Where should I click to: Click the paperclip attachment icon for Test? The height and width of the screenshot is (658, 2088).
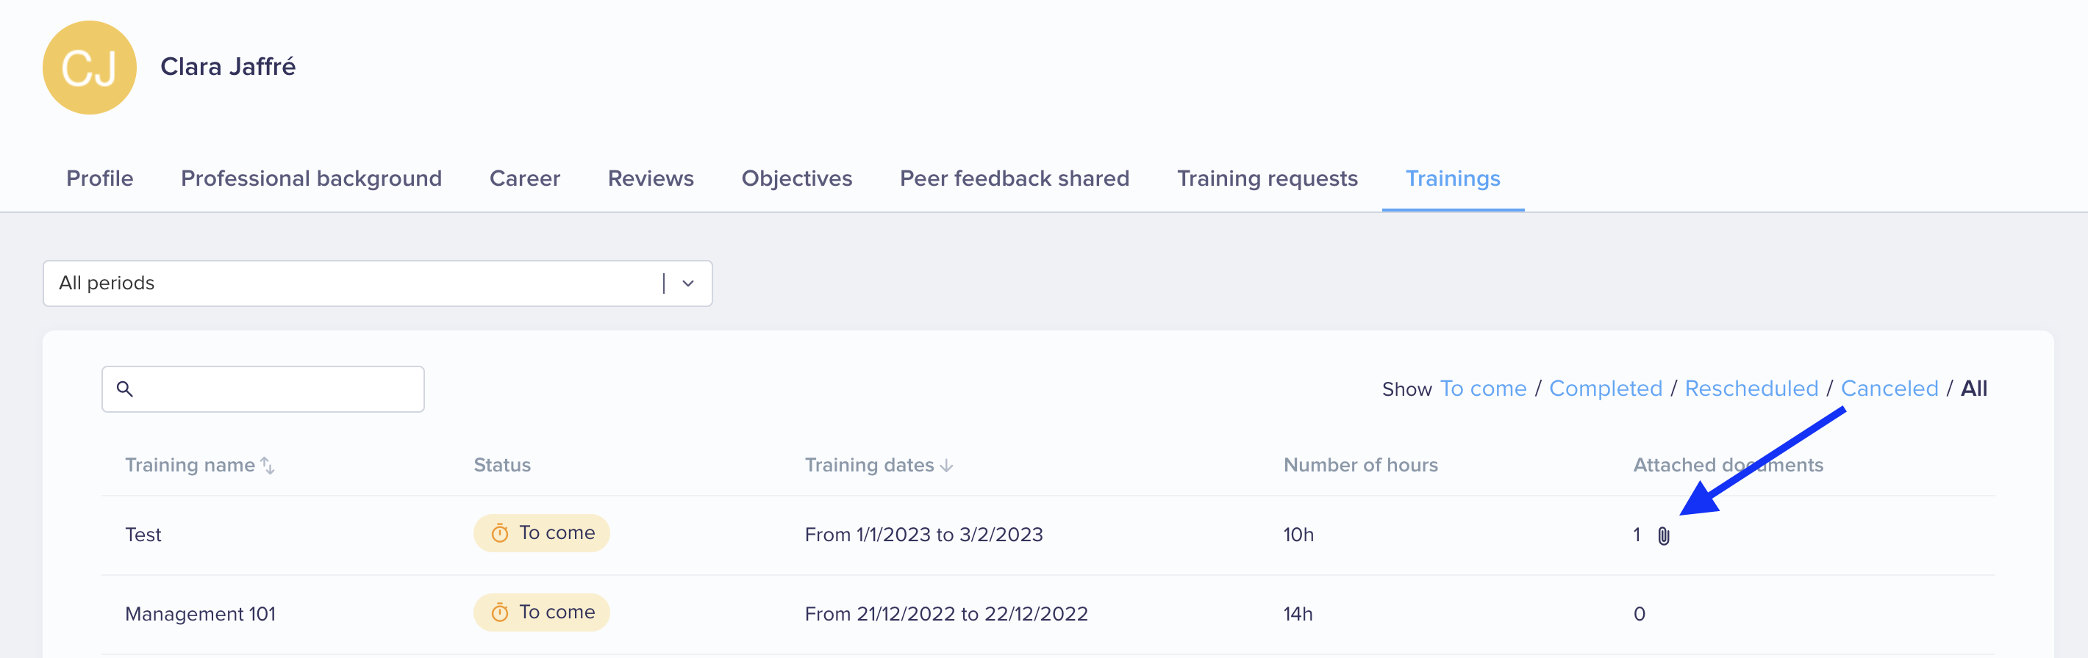1663,536
